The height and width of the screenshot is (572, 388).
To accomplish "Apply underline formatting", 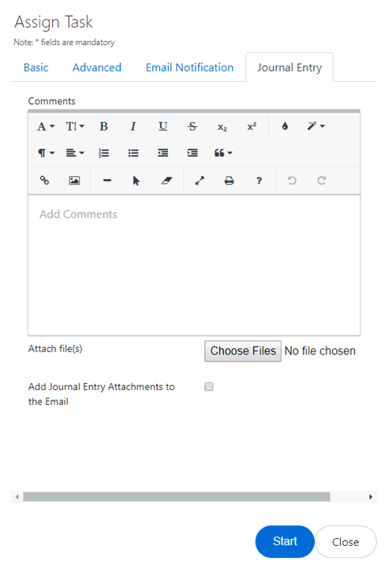I will (162, 127).
